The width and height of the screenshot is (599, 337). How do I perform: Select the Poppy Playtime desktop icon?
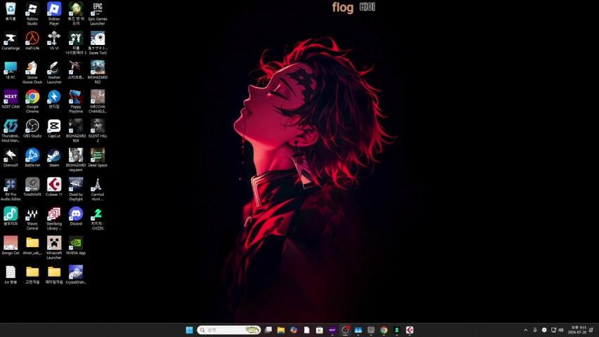(x=76, y=102)
